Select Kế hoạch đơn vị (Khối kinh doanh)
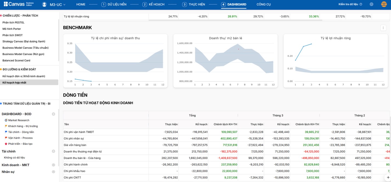 24,76
